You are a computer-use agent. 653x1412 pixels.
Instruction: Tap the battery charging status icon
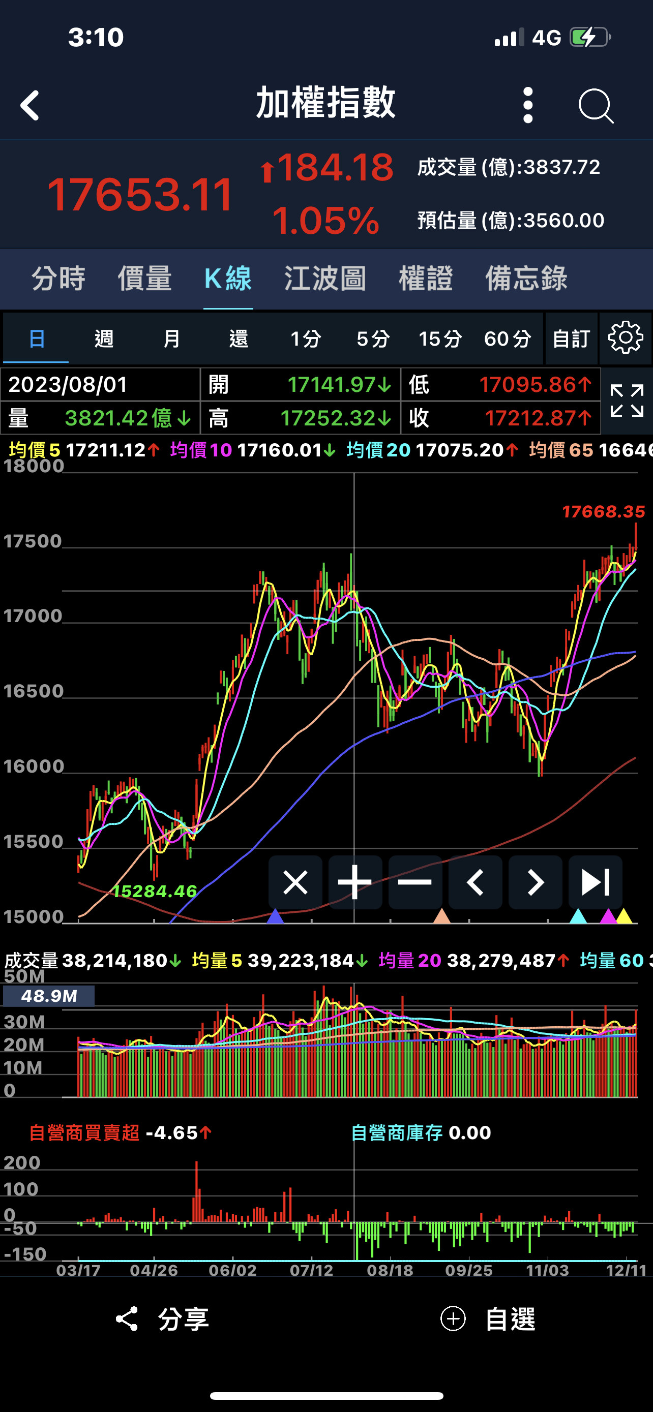tap(590, 37)
